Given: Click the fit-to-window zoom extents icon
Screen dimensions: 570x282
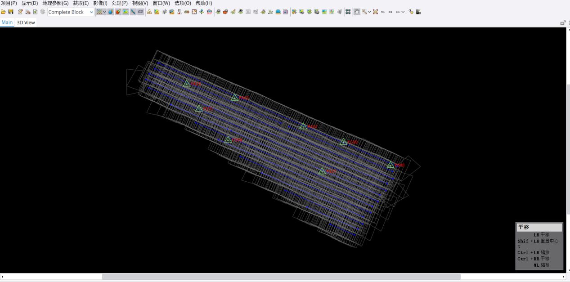Looking at the screenshot, I should point(375,12).
